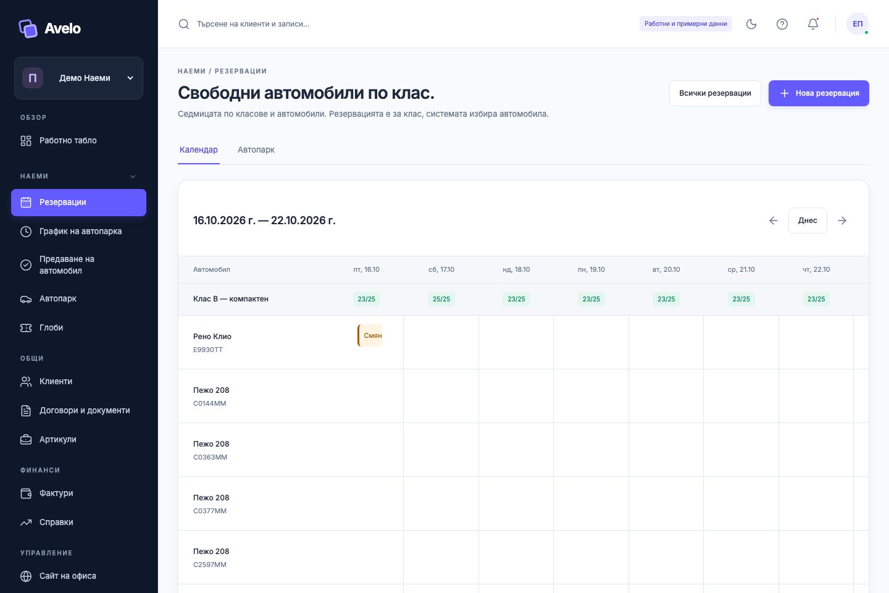Open help question mark icon

pyautogui.click(x=782, y=24)
